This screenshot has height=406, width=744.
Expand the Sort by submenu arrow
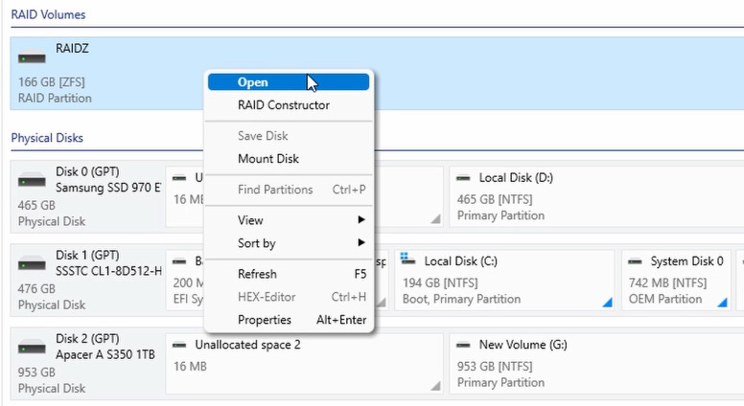point(361,242)
